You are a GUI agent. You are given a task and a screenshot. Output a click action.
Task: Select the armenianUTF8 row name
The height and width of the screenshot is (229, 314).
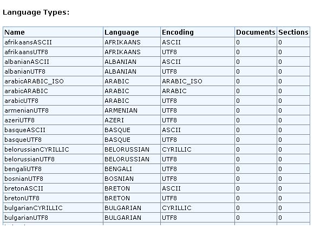click(x=53, y=110)
